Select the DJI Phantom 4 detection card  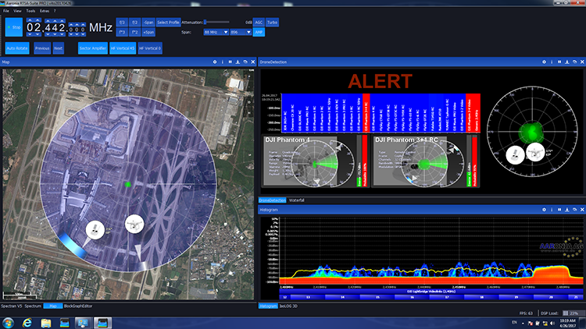(x=316, y=161)
